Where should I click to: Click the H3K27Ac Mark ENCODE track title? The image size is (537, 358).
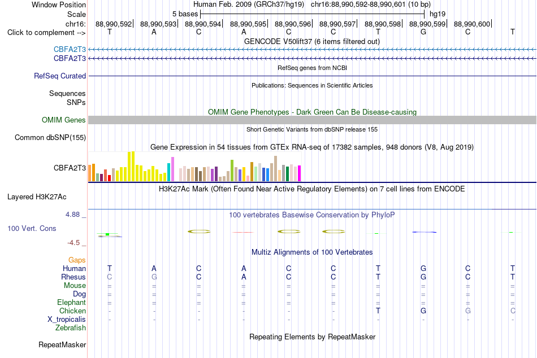point(311,189)
